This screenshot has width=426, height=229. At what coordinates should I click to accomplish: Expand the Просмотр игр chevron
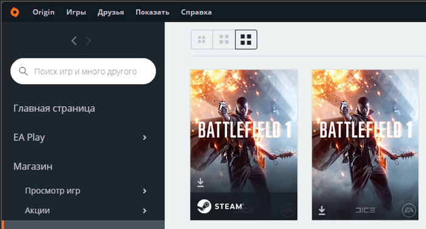click(x=145, y=191)
